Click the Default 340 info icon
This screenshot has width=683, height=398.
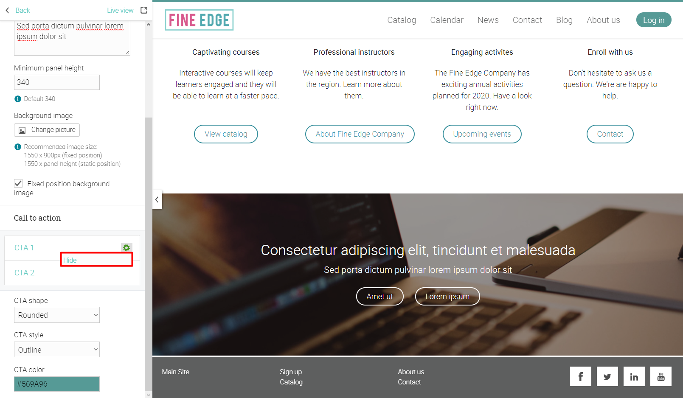(18, 99)
